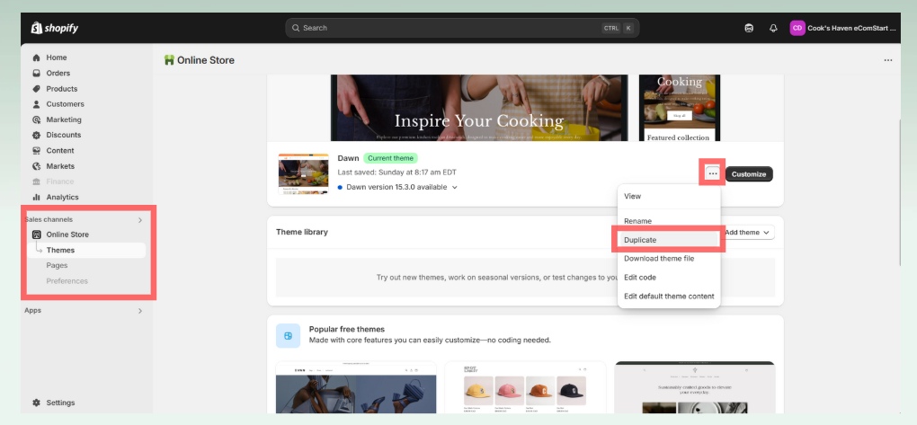Expand Sales channels section
Image resolution: width=917 pixels, height=425 pixels.
139,220
